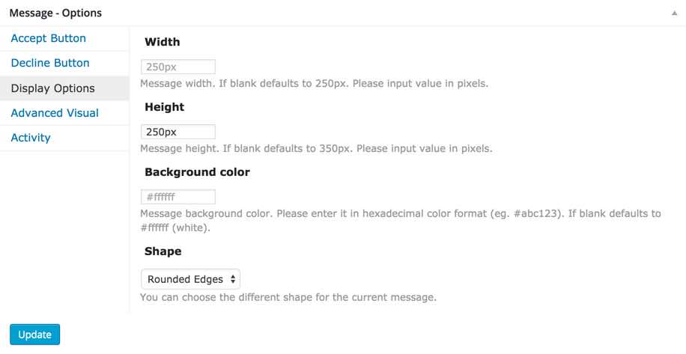686x354 pixels.
Task: Collapse the Message - Options panel arrow
Action: pos(673,13)
